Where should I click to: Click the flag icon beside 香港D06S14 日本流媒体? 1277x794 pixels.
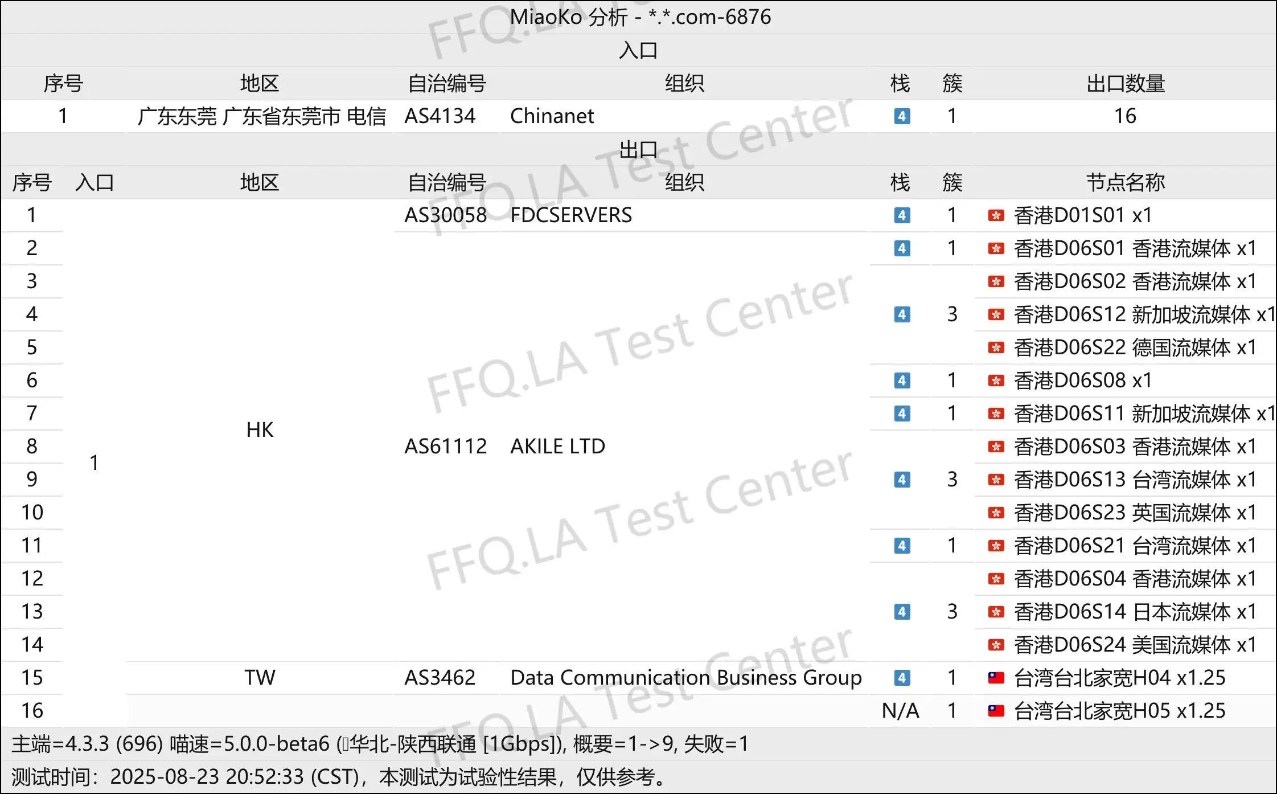coord(996,612)
